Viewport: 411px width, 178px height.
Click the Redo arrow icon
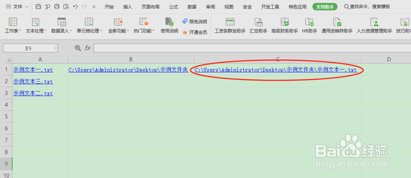click(x=84, y=7)
